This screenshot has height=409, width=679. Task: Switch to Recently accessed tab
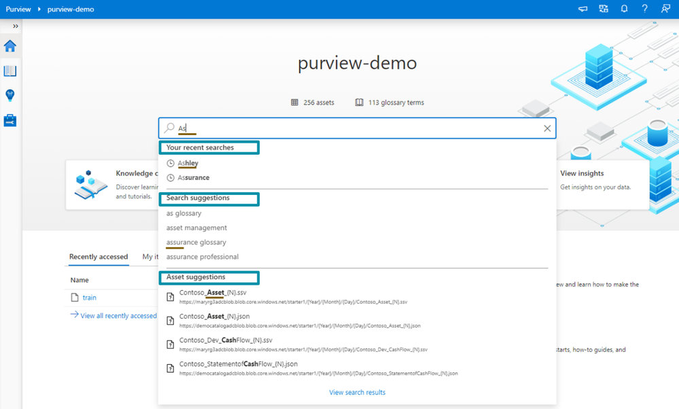tap(99, 257)
